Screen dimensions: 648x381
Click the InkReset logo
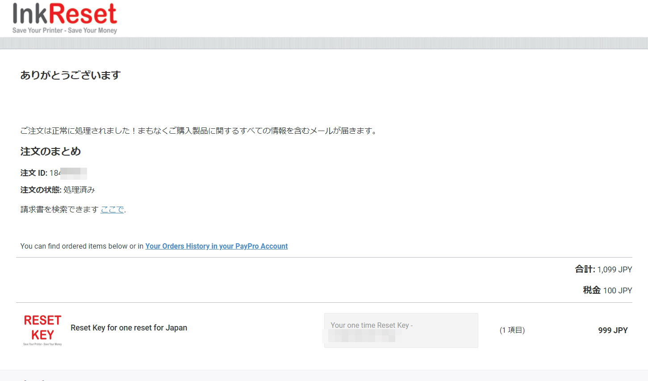[65, 18]
